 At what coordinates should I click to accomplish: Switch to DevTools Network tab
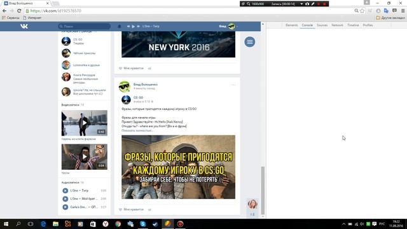click(x=337, y=25)
